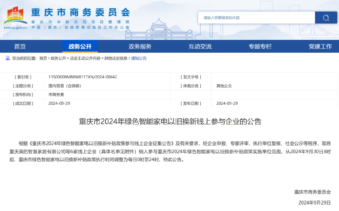Open 其他法定信息 breadcrumb link
The image size is (339, 211).
point(116,58)
